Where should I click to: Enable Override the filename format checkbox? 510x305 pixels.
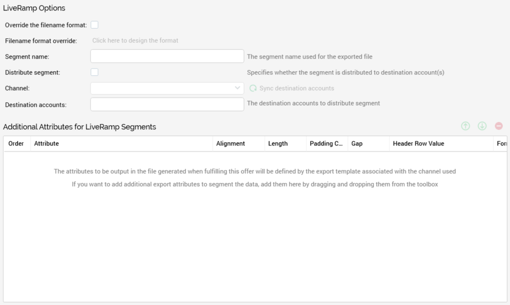click(x=95, y=24)
